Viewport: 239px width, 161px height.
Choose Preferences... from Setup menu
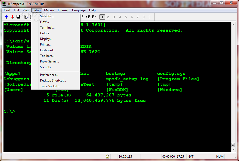[56, 75]
